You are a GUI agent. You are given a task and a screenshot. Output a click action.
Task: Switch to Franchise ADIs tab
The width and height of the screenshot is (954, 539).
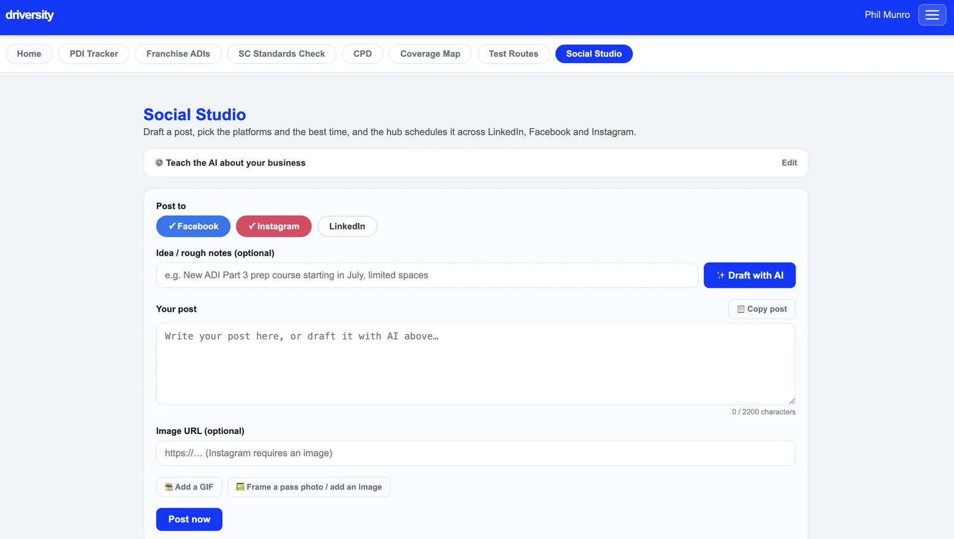178,54
